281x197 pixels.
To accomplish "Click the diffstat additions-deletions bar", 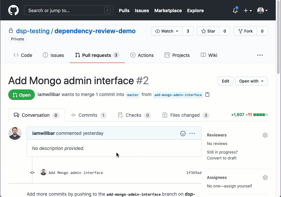I will pos(249,115).
